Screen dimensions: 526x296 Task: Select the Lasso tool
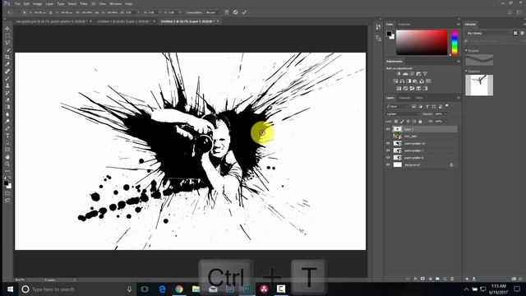7,43
